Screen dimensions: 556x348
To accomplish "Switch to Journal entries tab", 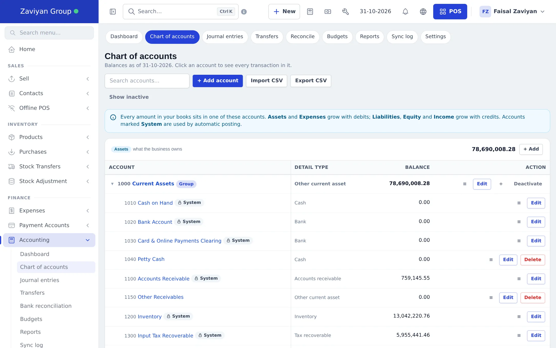I will coord(225,37).
